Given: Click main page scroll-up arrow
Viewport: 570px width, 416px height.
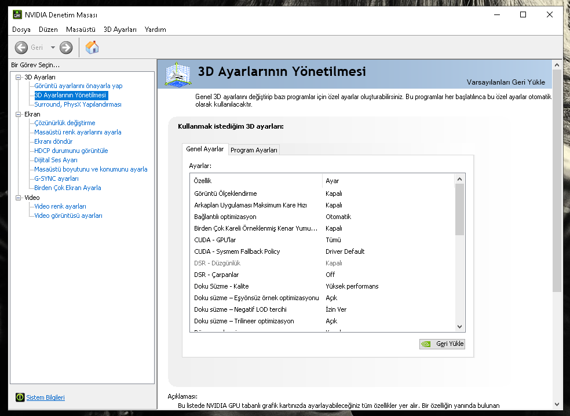Looking at the screenshot, I should pos(557,65).
